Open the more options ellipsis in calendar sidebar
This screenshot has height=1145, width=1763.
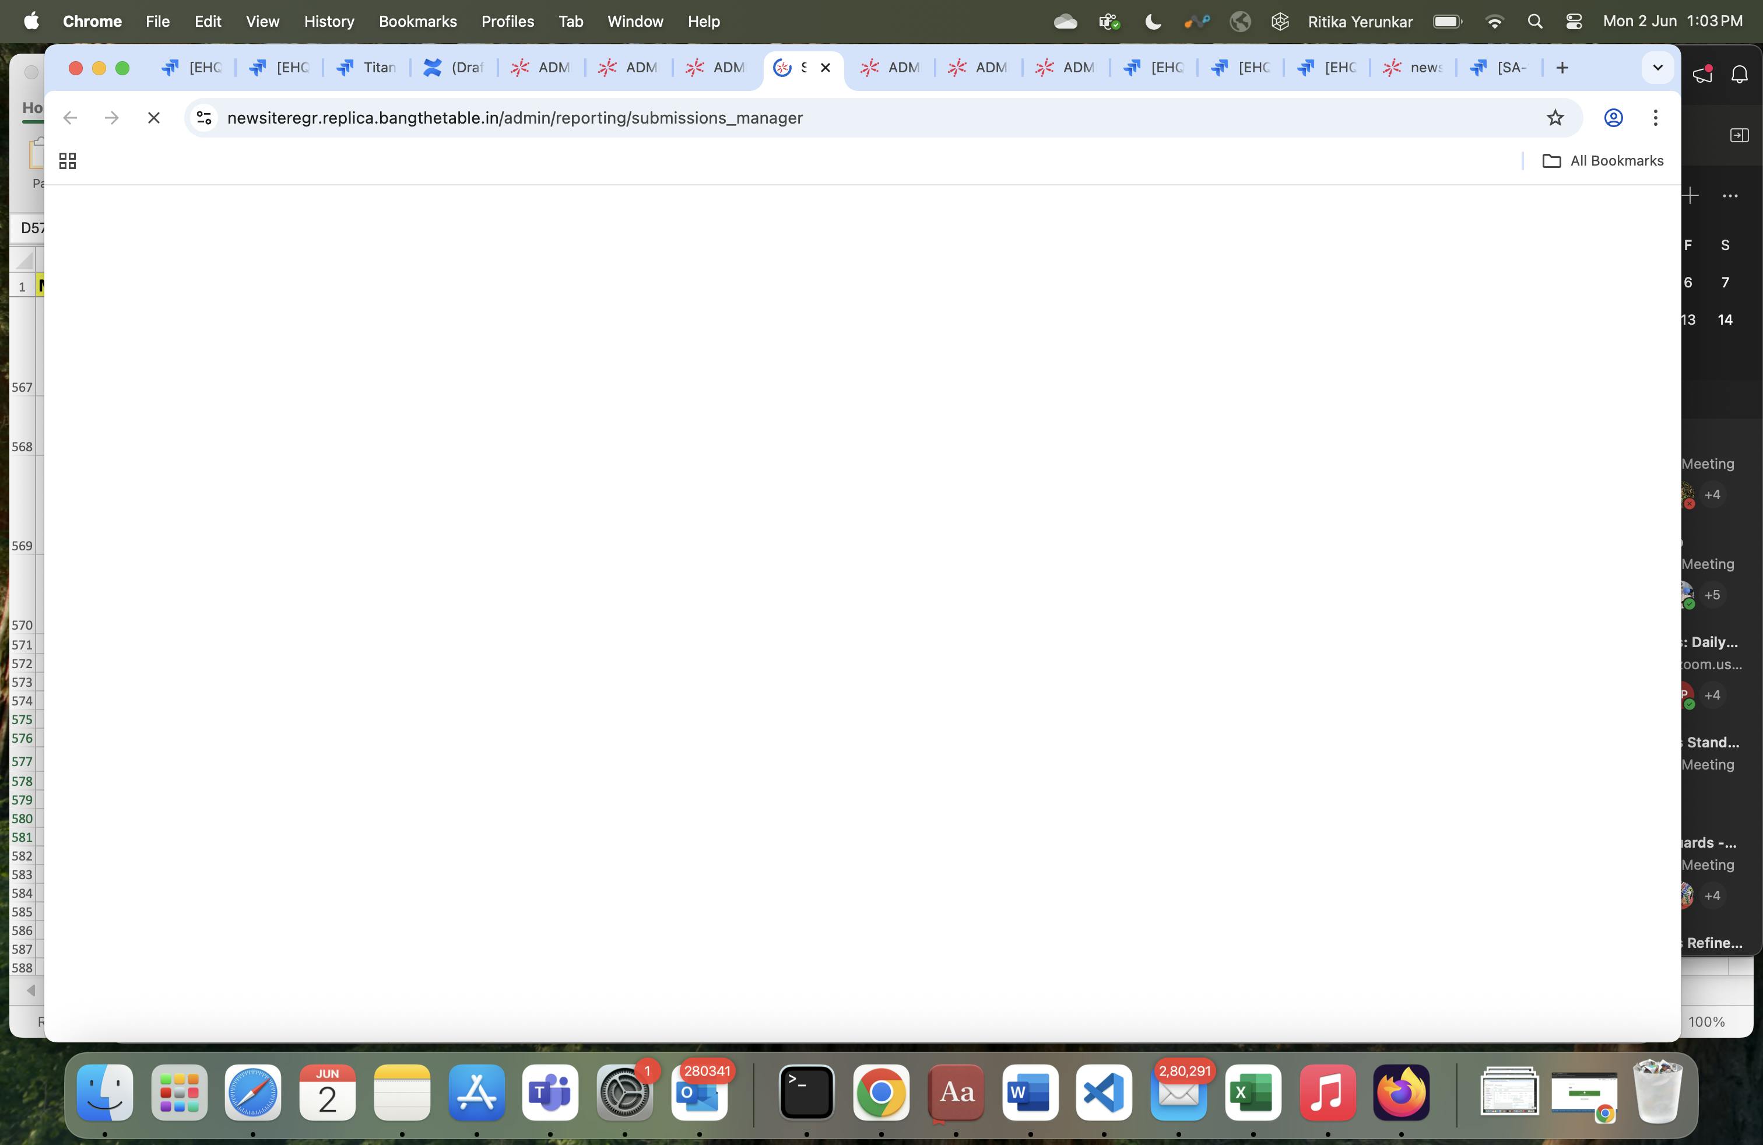click(1731, 196)
